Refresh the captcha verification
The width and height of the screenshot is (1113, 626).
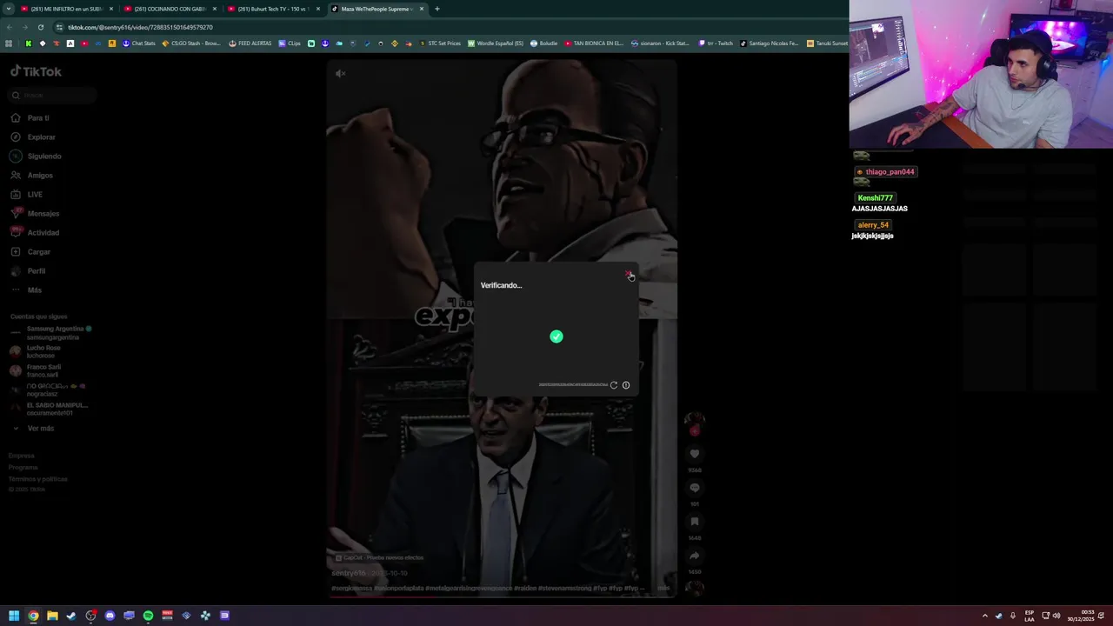coord(614,385)
